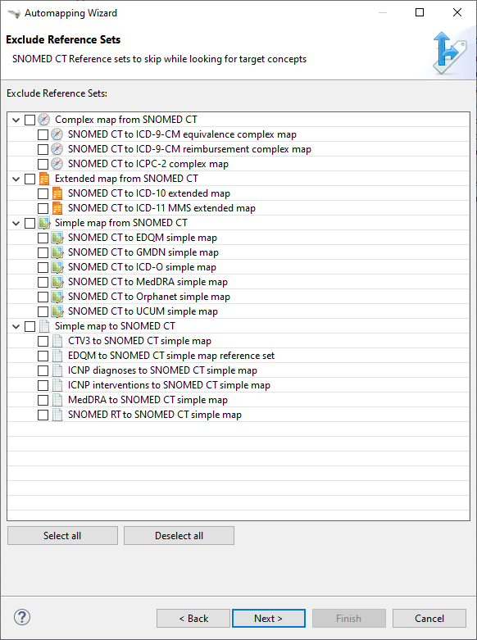Click the Simple map from SNOMED CT icon
The height and width of the screenshot is (640, 477).
44,223
